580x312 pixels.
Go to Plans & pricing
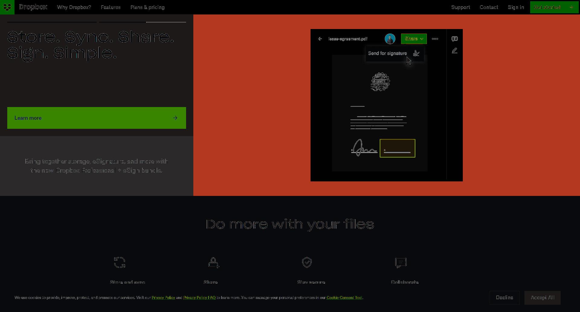[147, 7]
